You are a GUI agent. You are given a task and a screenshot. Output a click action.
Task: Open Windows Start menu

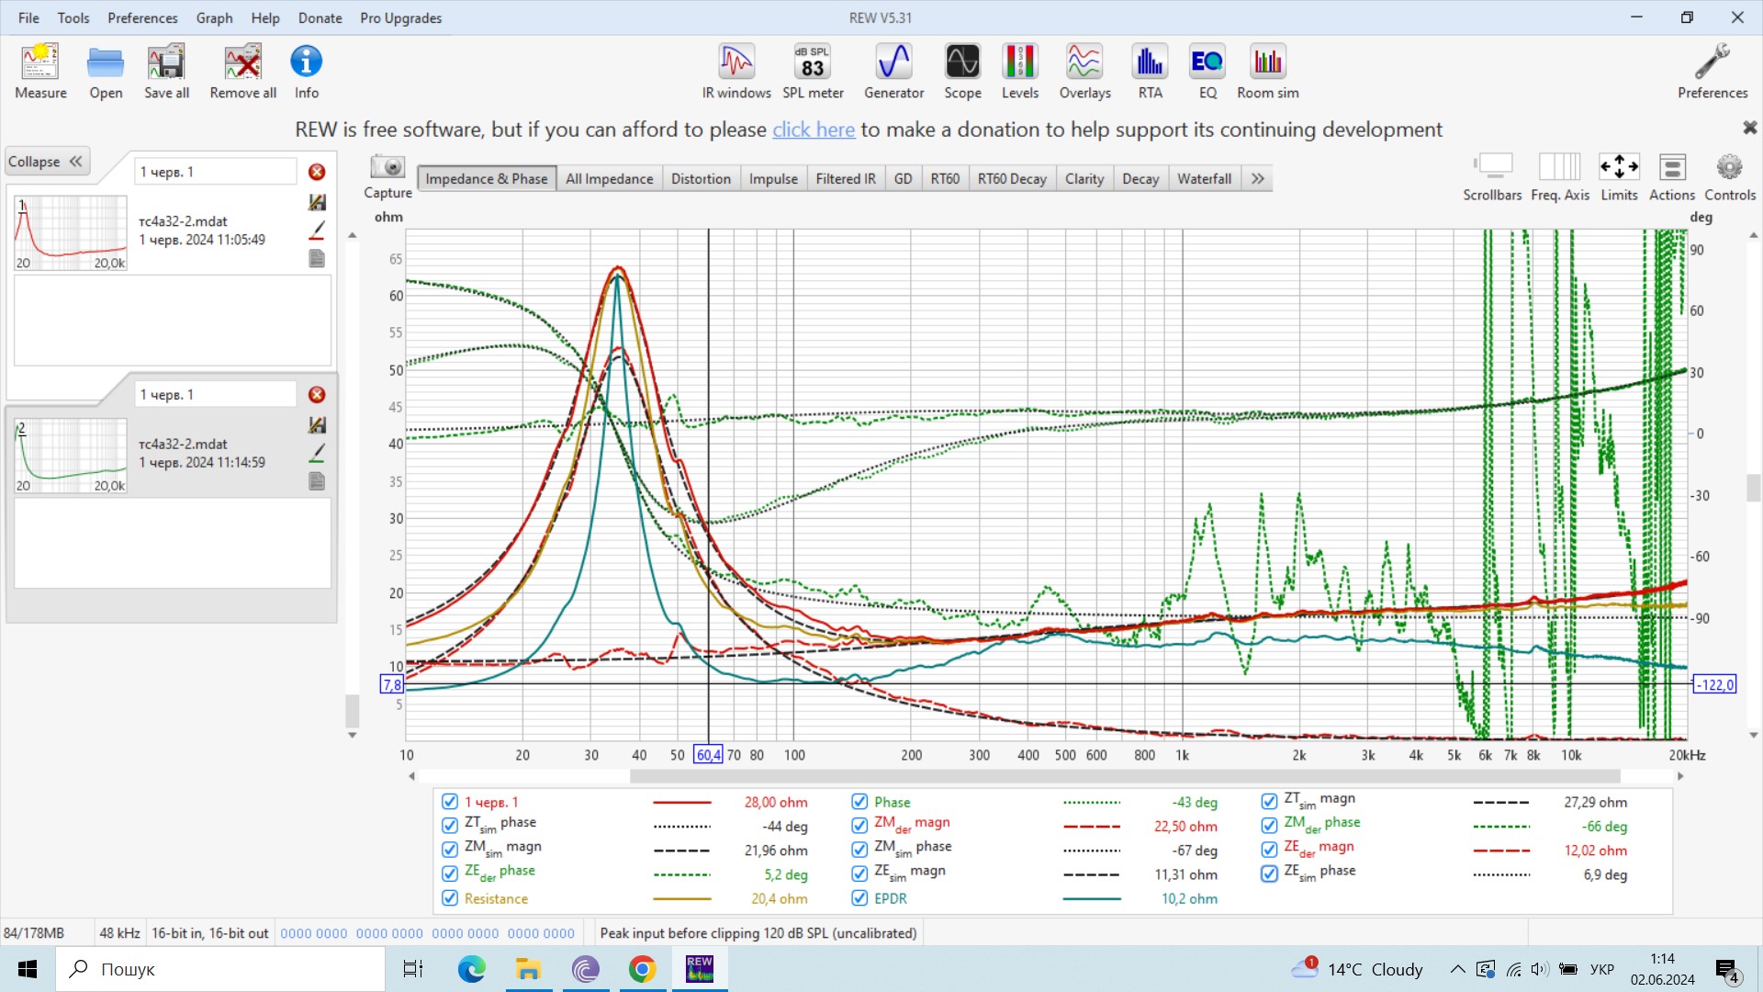28,969
